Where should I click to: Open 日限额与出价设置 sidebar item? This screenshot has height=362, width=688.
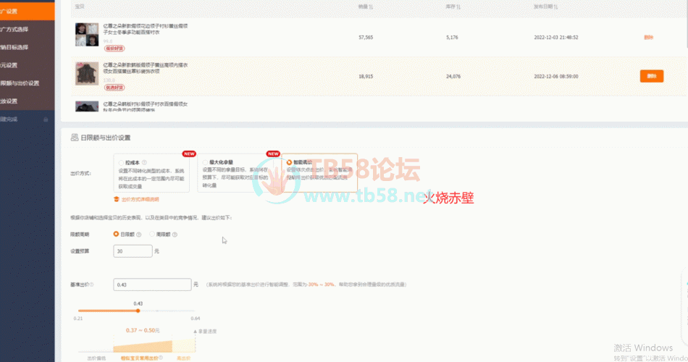(28, 83)
